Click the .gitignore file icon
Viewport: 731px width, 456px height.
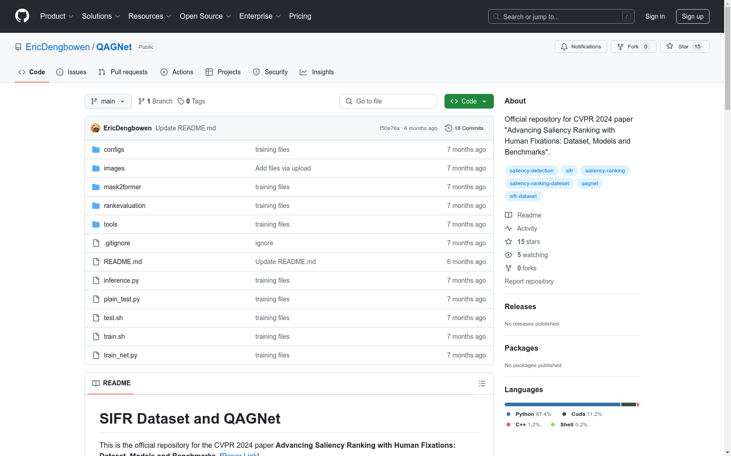[96, 243]
